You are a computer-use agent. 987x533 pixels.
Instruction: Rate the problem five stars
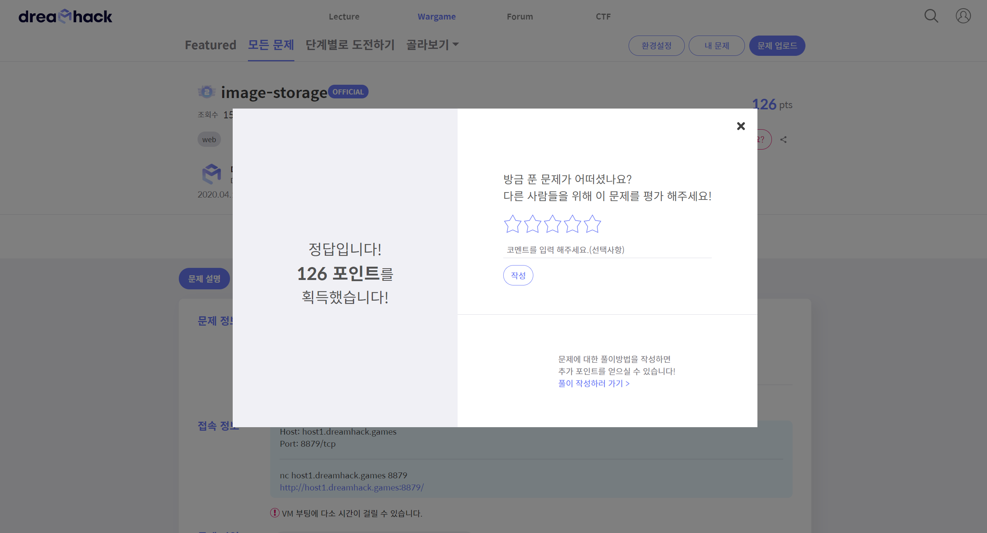592,224
